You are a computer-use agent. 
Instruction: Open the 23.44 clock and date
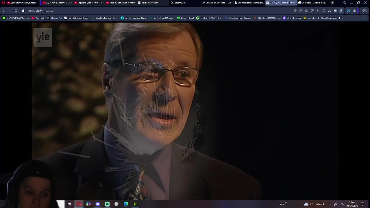click(352, 204)
